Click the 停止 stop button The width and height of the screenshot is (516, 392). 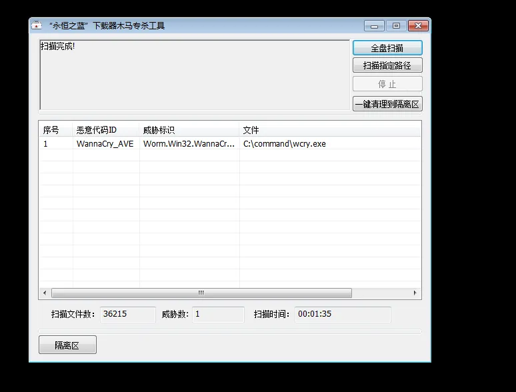pos(387,84)
